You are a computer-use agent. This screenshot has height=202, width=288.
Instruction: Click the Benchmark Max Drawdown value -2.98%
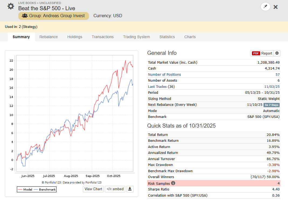tap(273, 171)
